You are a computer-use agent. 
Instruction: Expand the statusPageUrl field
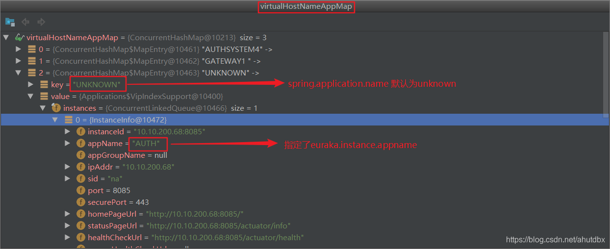(68, 225)
